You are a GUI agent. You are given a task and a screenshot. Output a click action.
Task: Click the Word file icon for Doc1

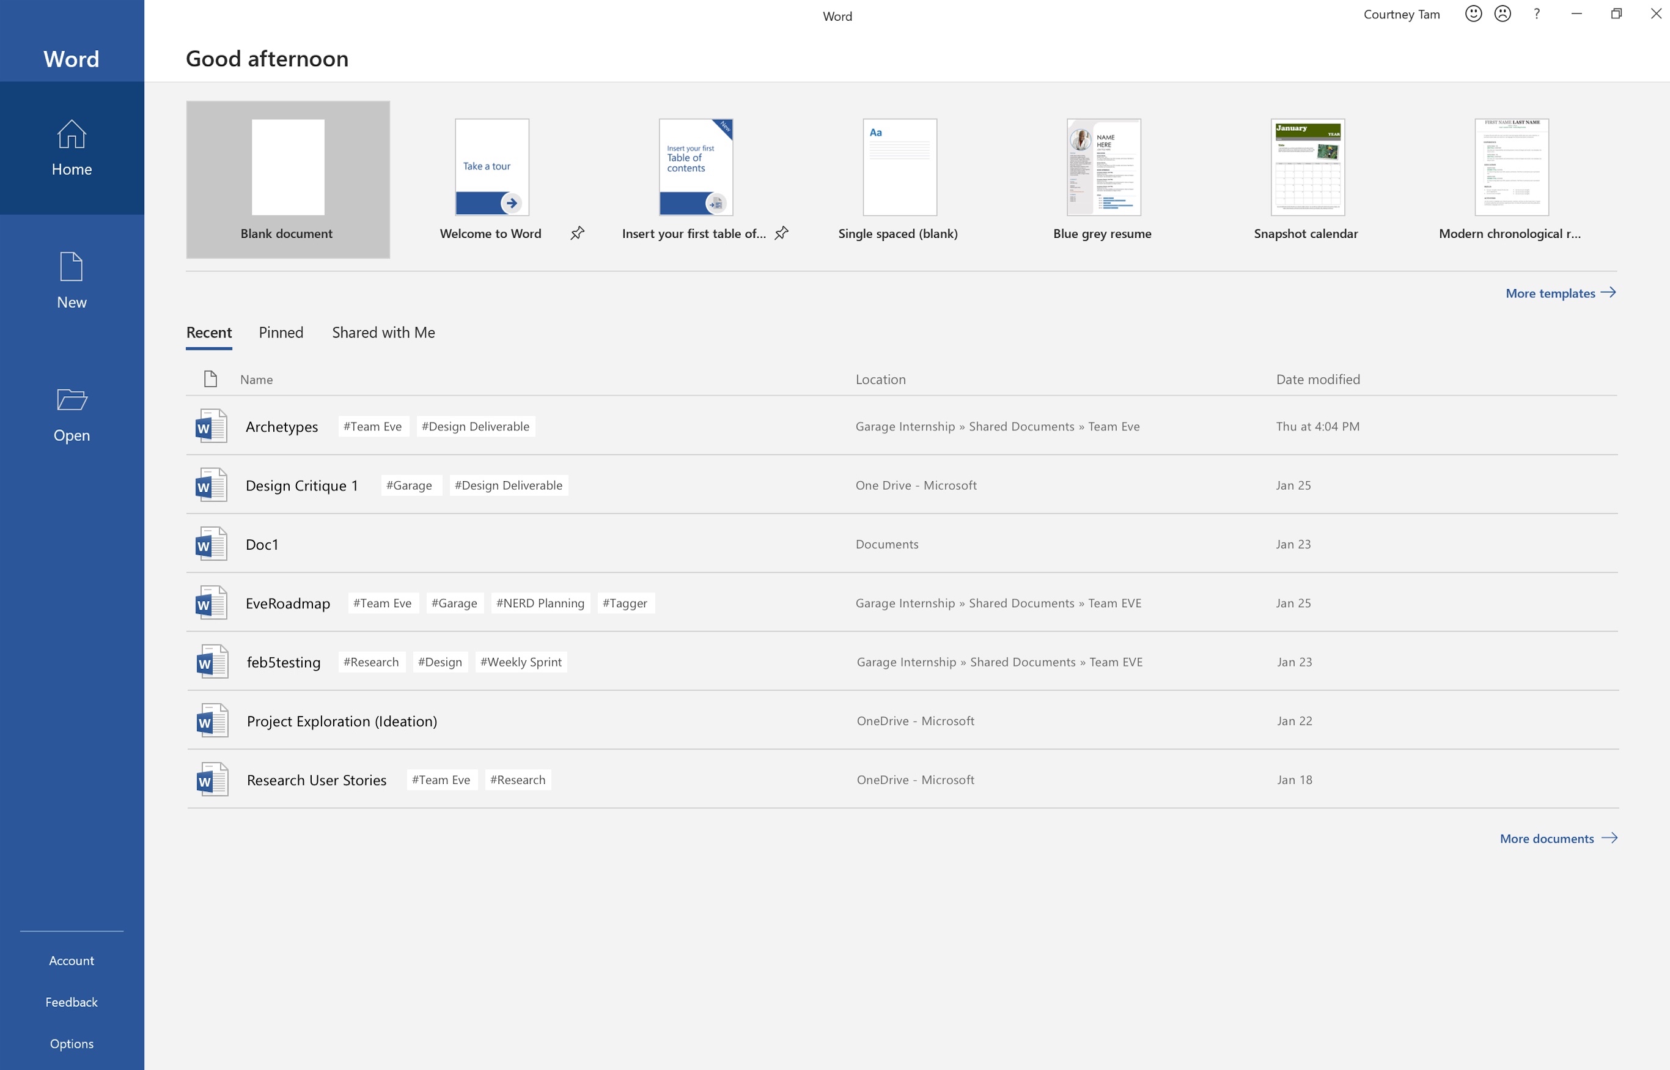pyautogui.click(x=210, y=544)
